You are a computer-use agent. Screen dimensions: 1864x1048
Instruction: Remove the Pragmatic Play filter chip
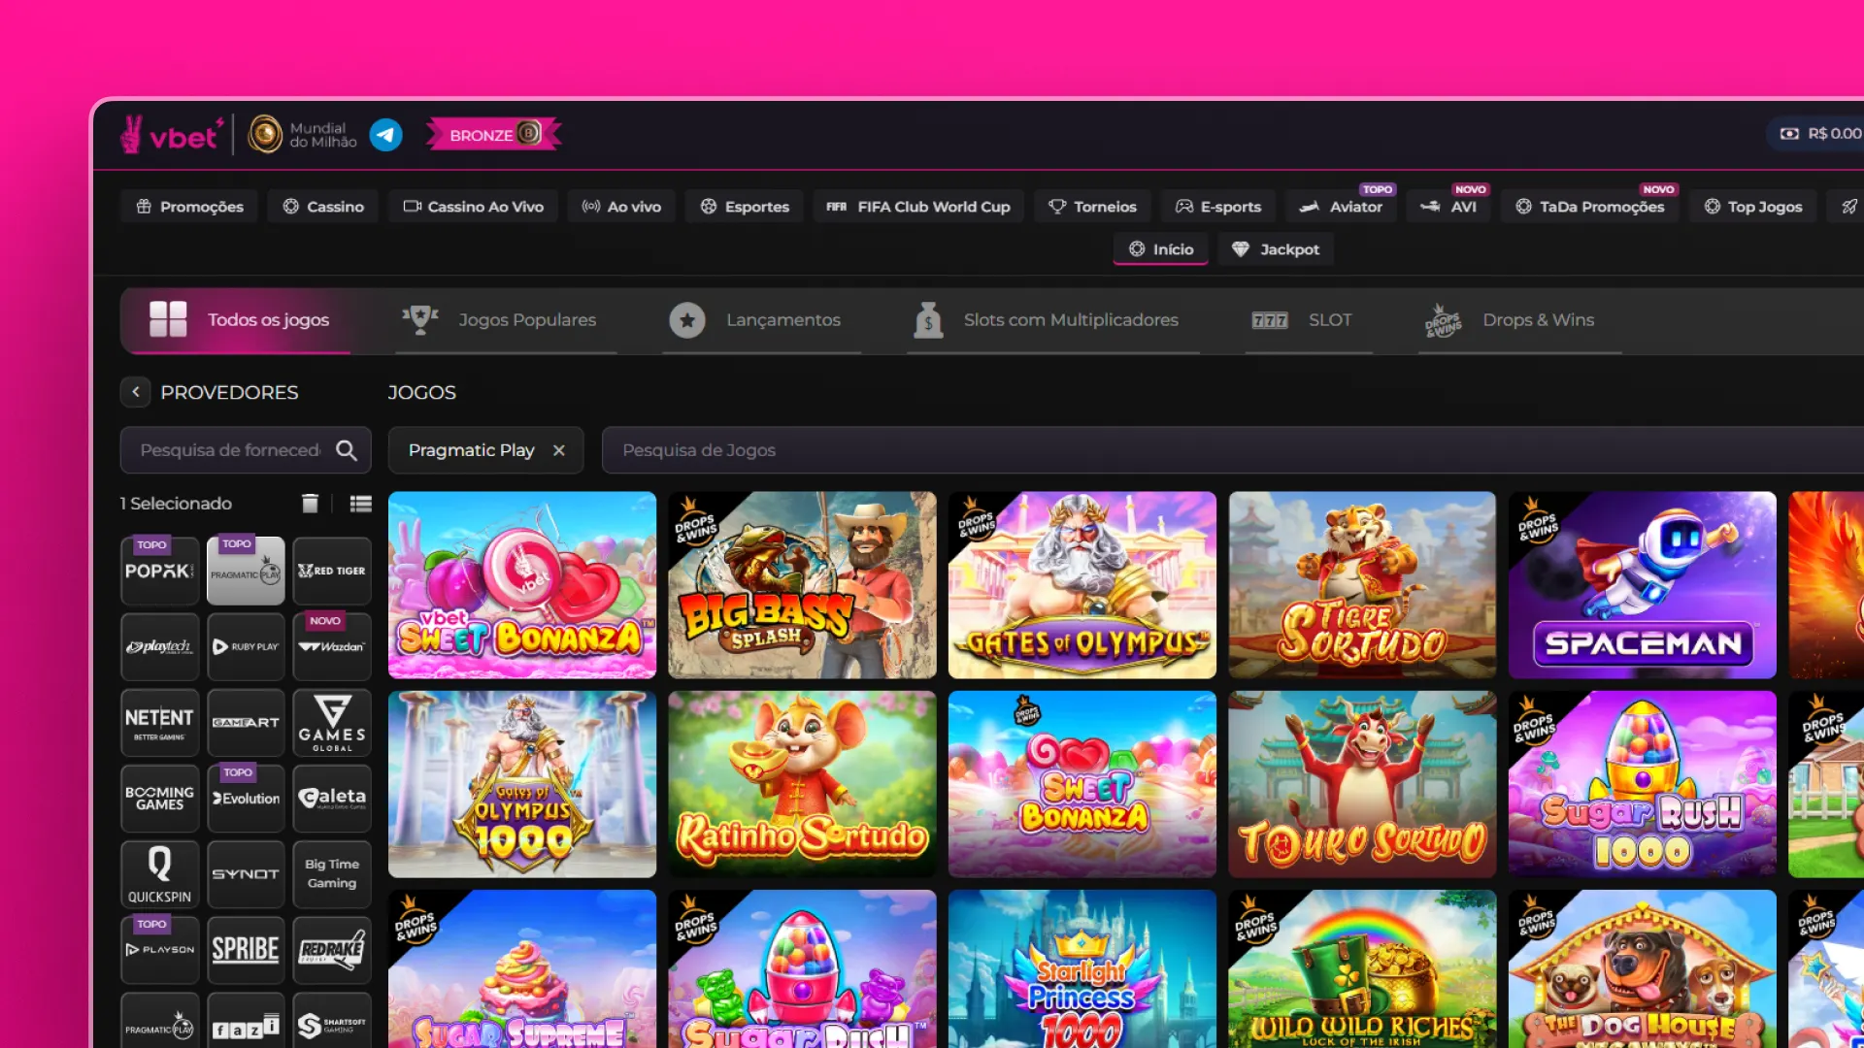tap(558, 450)
